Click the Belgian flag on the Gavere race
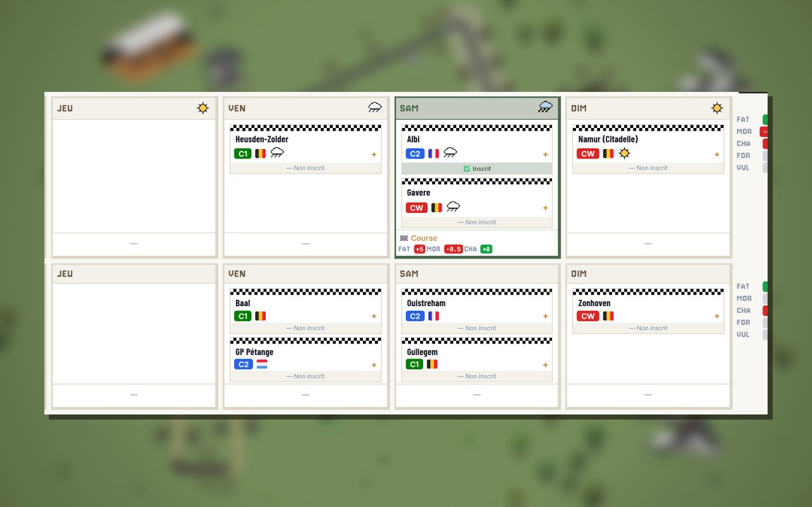 click(x=436, y=207)
